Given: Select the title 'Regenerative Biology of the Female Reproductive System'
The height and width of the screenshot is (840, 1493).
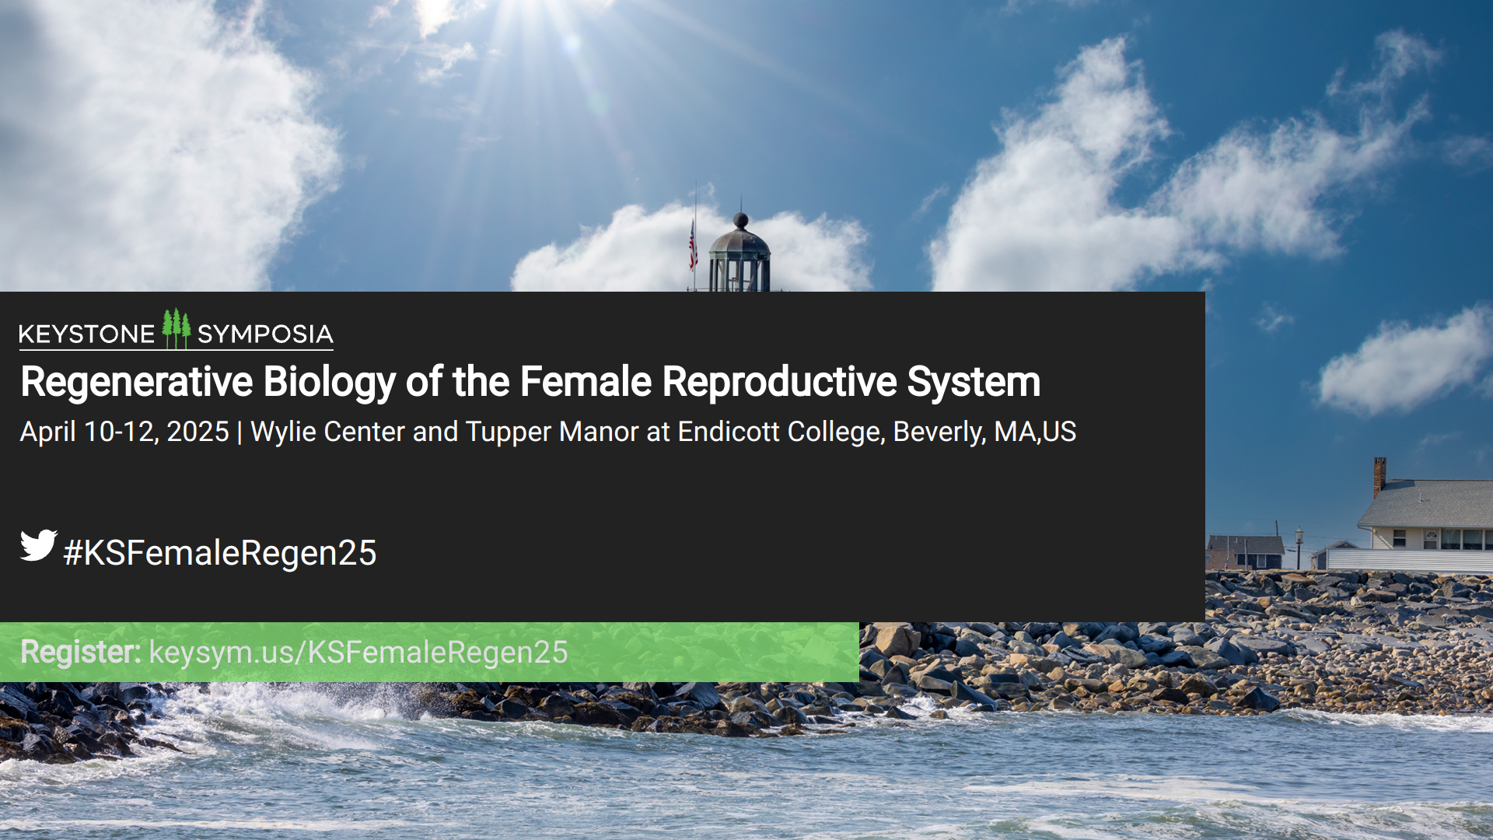Looking at the screenshot, I should [530, 383].
